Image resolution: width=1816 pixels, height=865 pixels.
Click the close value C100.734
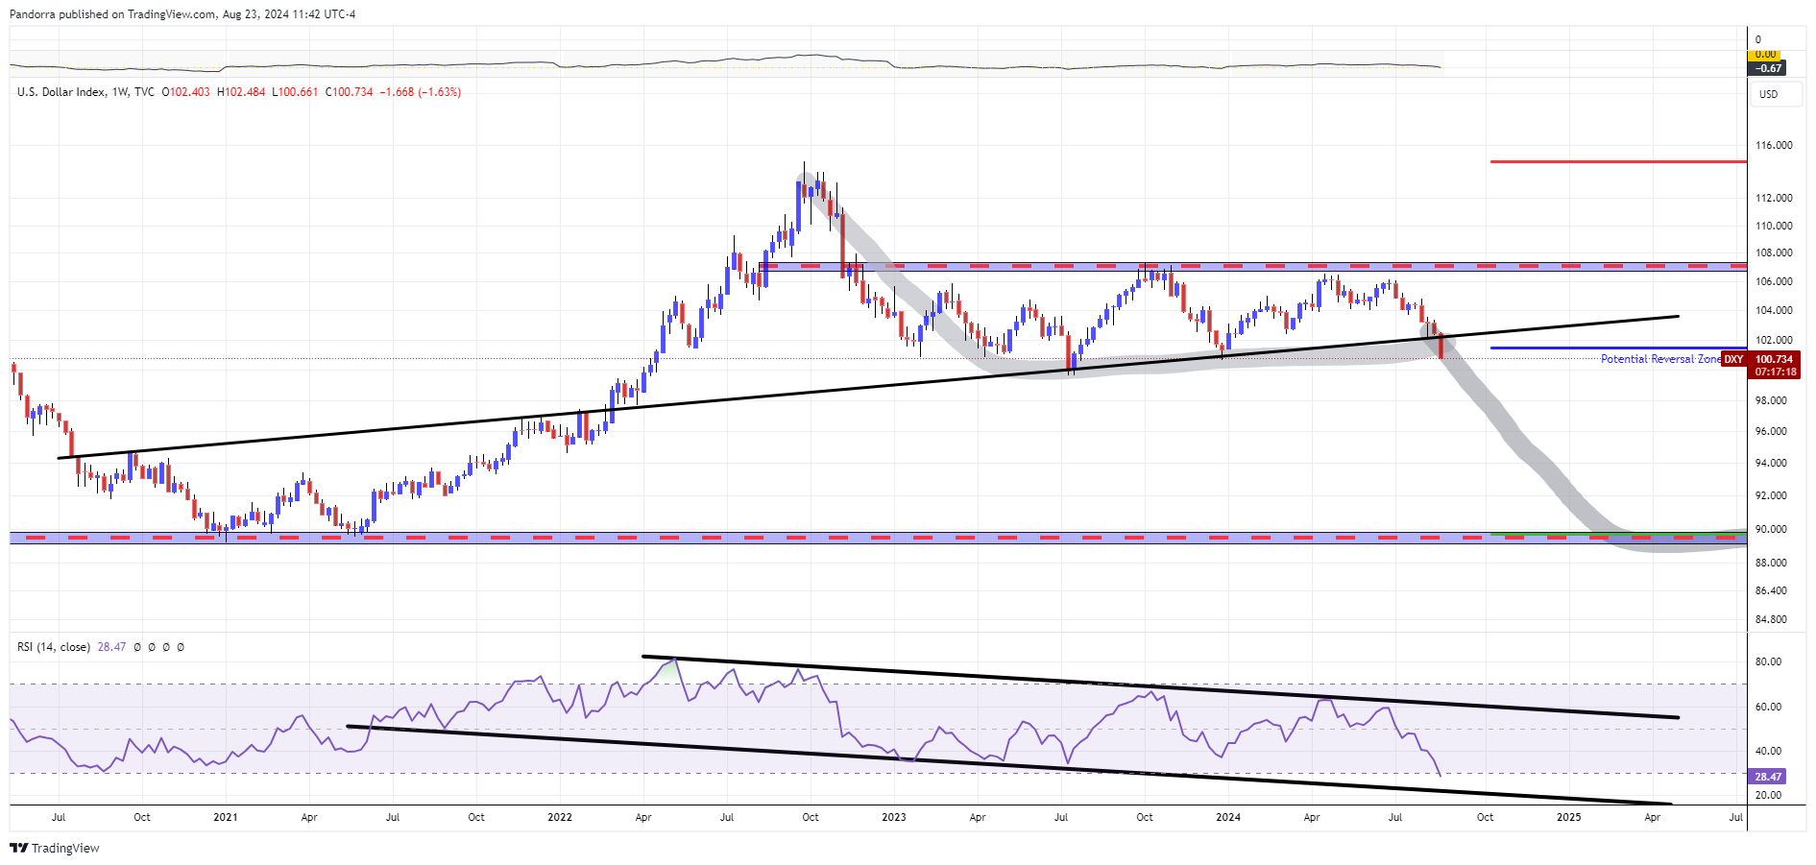coord(349,92)
